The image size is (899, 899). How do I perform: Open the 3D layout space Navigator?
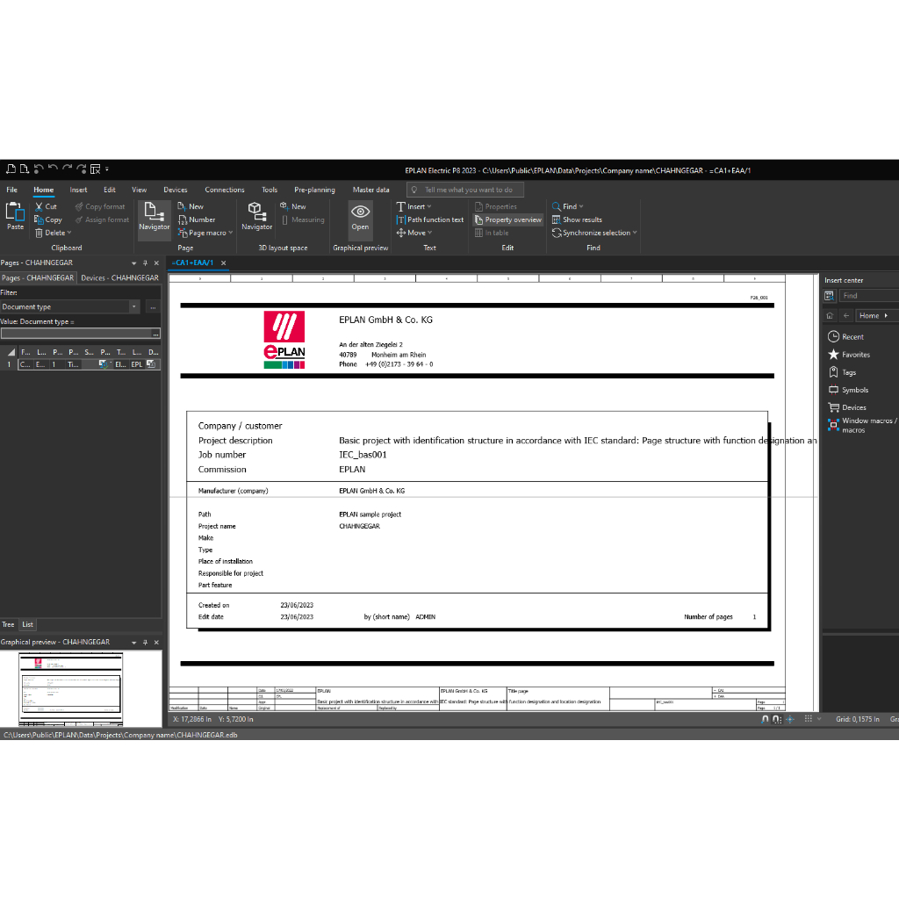click(x=256, y=215)
